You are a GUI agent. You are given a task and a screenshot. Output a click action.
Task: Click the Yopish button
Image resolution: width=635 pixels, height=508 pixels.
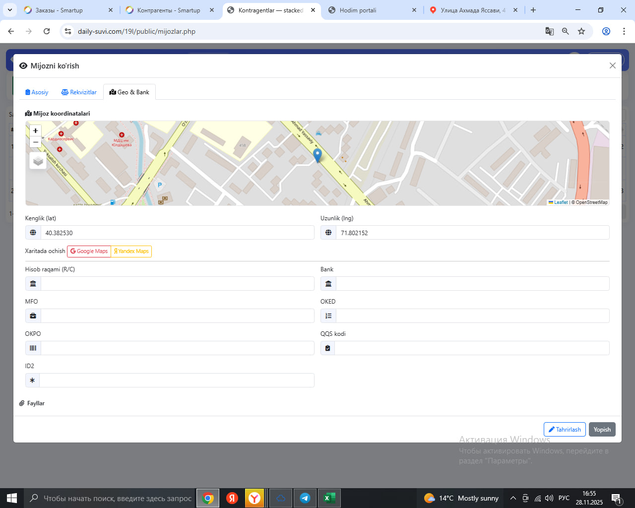point(602,430)
